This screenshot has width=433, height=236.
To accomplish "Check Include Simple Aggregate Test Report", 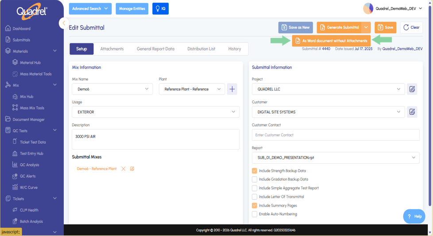I will click(x=254, y=188).
